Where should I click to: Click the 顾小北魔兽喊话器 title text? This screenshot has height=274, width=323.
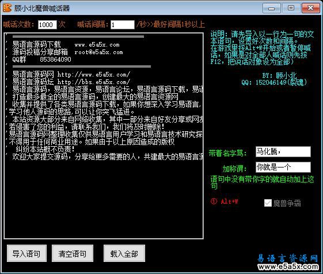(42, 8)
